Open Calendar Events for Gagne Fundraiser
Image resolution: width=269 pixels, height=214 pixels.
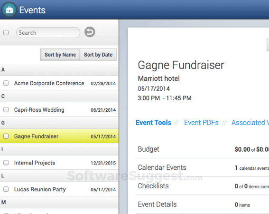(x=203, y=167)
